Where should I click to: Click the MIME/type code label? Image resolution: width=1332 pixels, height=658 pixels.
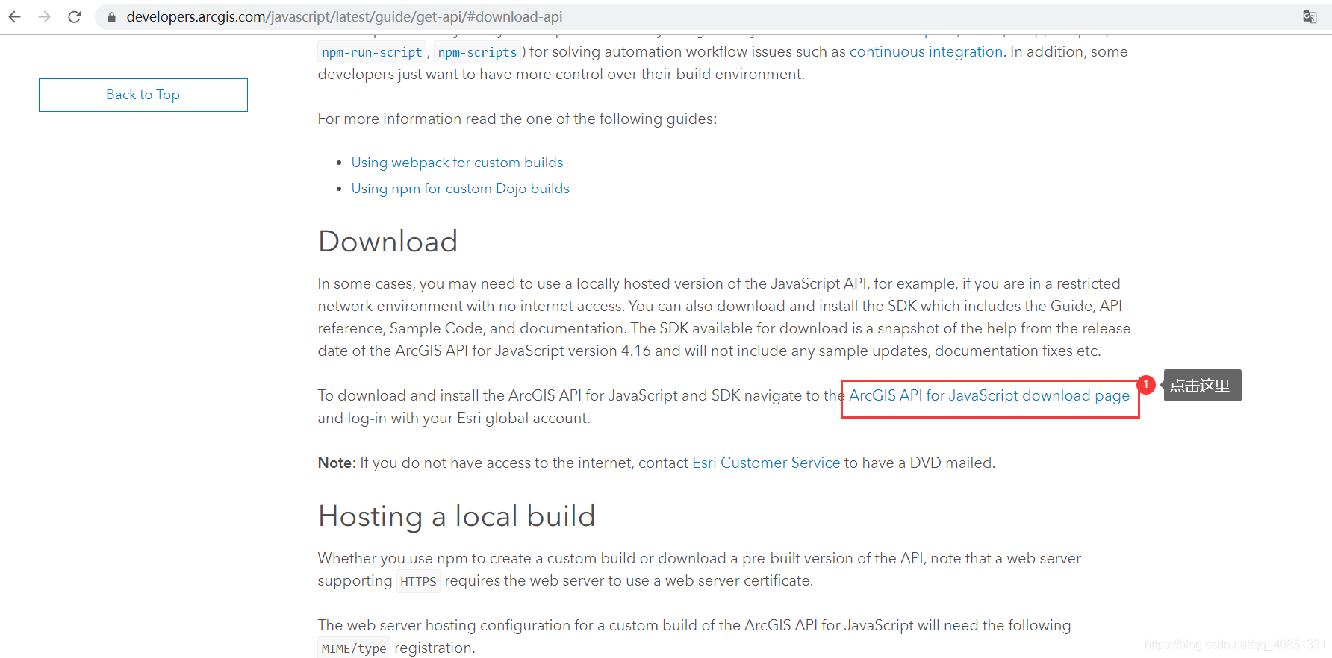[354, 648]
